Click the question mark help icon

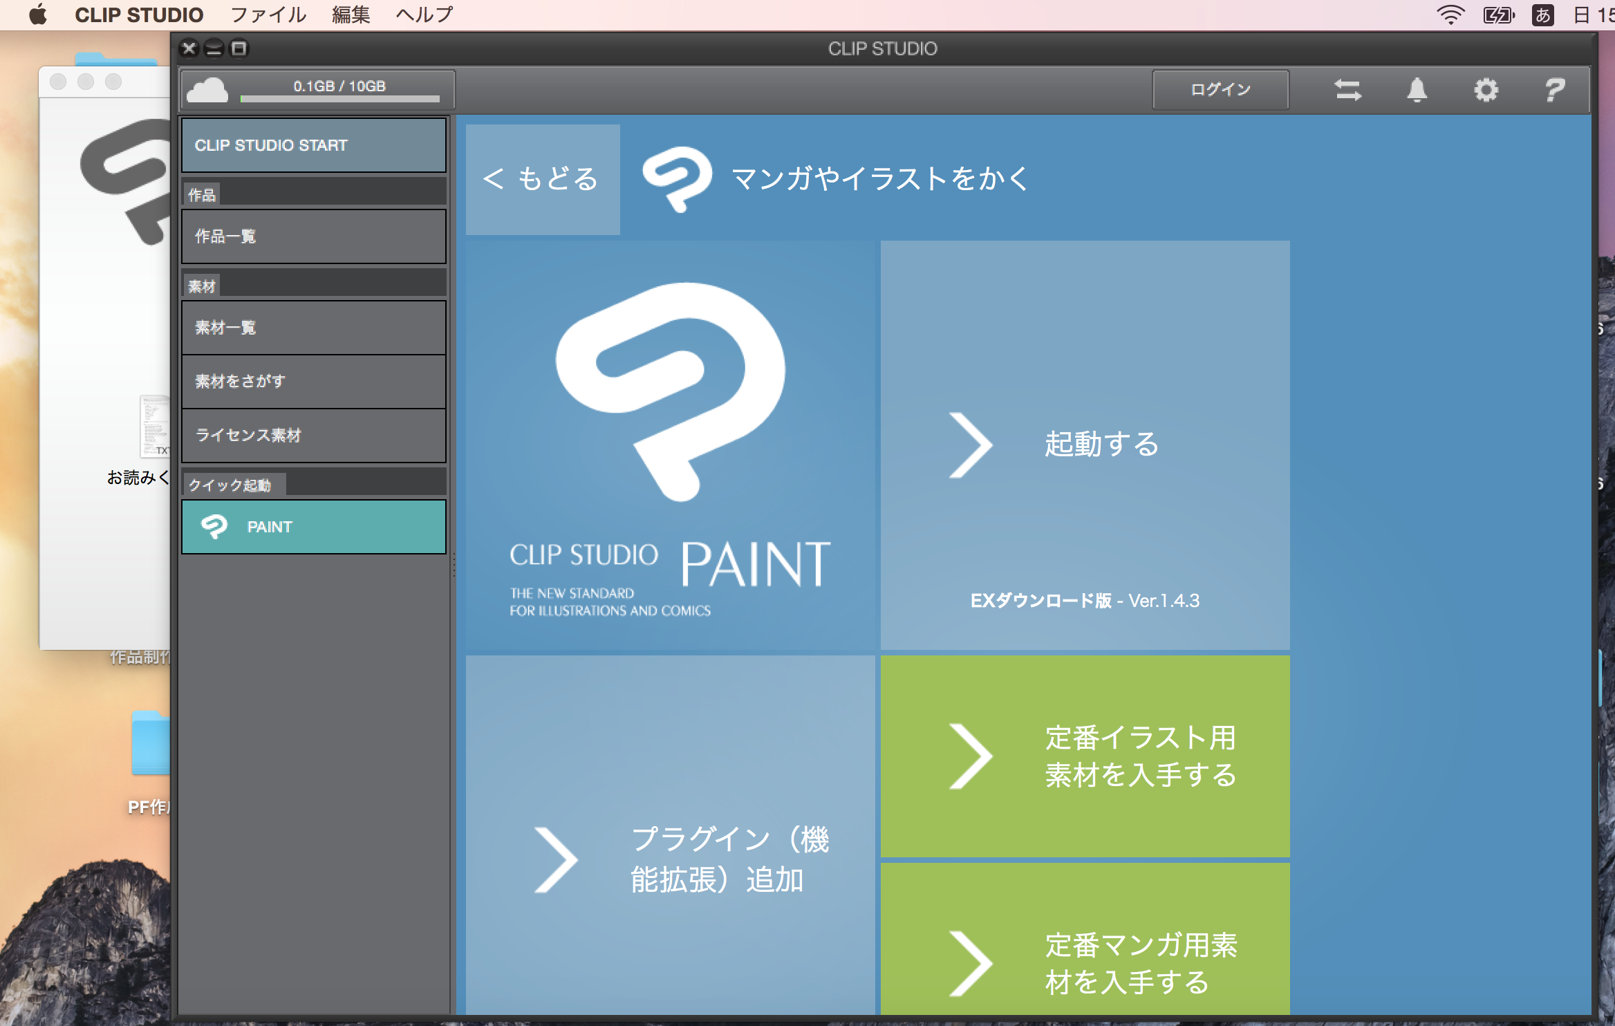(1554, 90)
